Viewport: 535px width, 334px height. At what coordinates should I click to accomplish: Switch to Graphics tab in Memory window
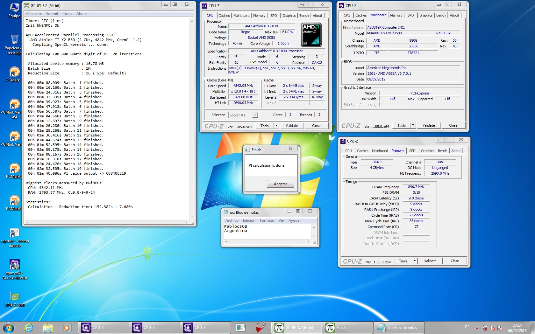click(x=427, y=151)
